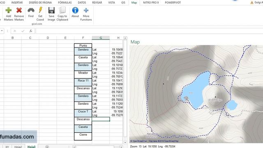Open the INSERTAR ribbon tab
Image resolution: width=263 pixels, height=148 pixels.
pos(17,2)
